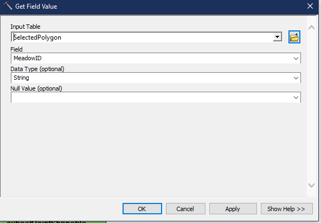The width and height of the screenshot is (321, 223).
Task: Click inside the SelectedPolygon text box
Action: point(142,37)
